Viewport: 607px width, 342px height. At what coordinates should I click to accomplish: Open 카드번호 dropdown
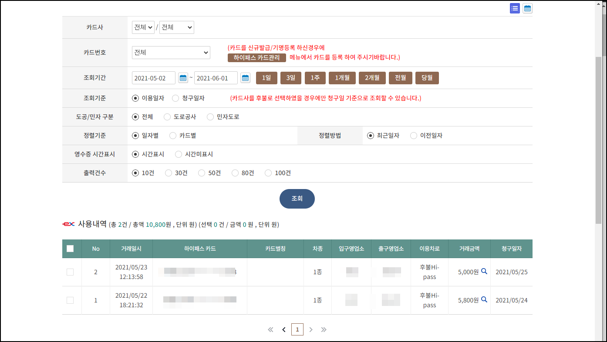[171, 53]
